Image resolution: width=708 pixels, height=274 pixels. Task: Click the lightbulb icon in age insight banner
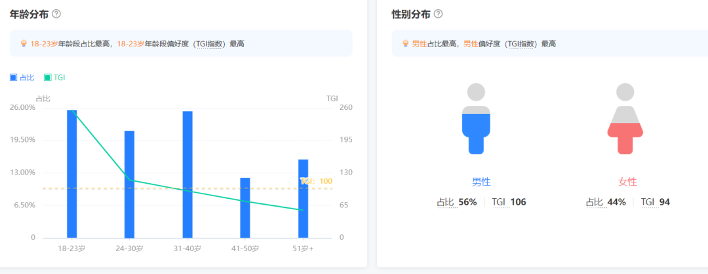(x=24, y=44)
